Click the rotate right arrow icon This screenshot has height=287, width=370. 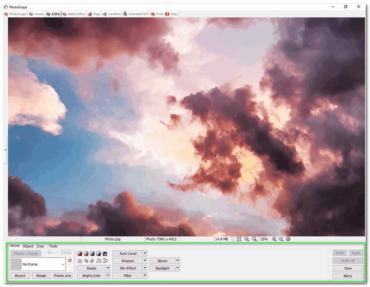tap(92, 261)
